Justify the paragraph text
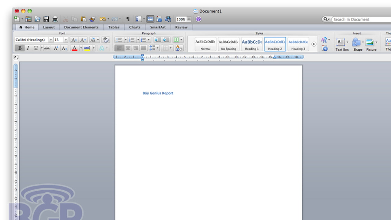391x220 pixels. (x=143, y=48)
